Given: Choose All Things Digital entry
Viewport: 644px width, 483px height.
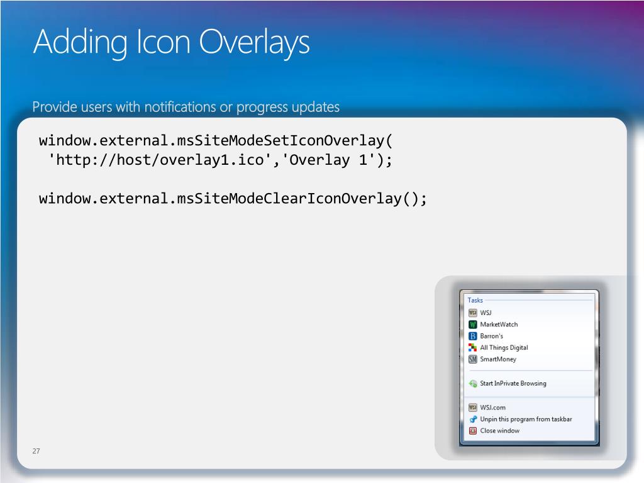Looking at the screenshot, I should click(x=504, y=347).
